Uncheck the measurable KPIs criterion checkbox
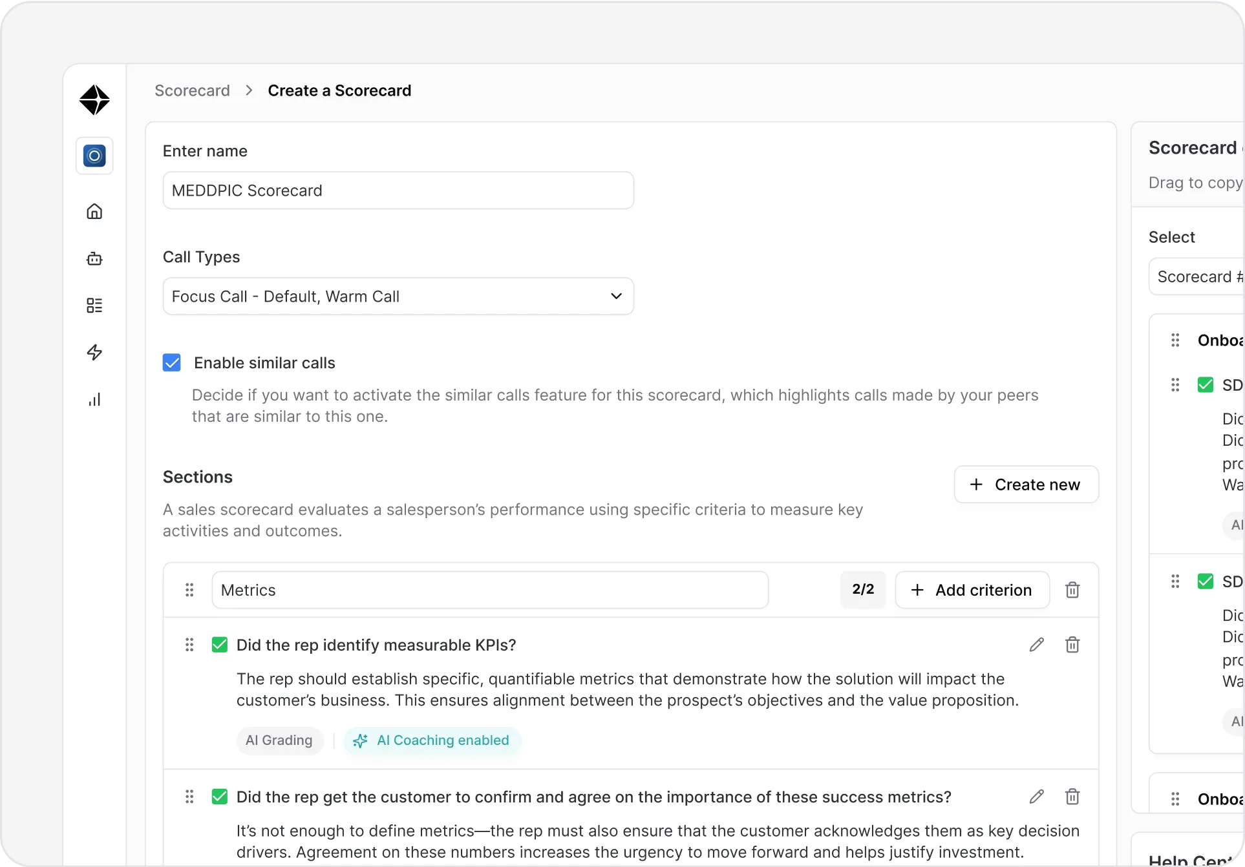 (x=220, y=645)
